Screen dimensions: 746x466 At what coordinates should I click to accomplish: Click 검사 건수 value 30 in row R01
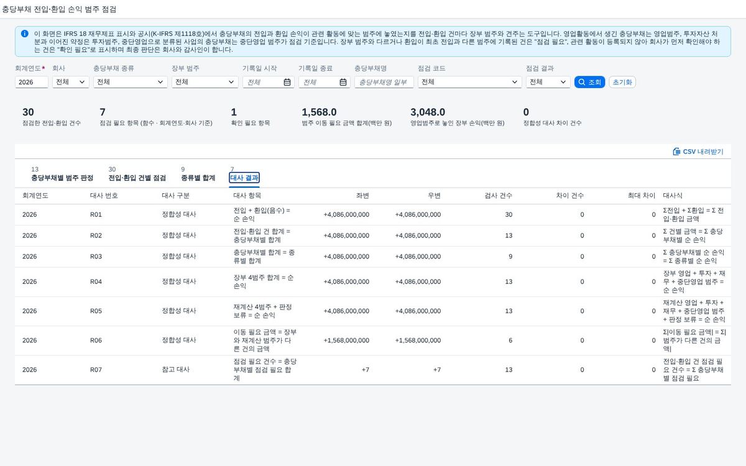coord(509,215)
